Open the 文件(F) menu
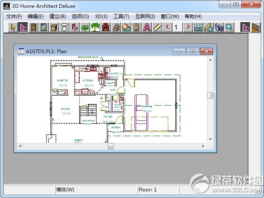The height and width of the screenshot is (198, 264). point(14,16)
